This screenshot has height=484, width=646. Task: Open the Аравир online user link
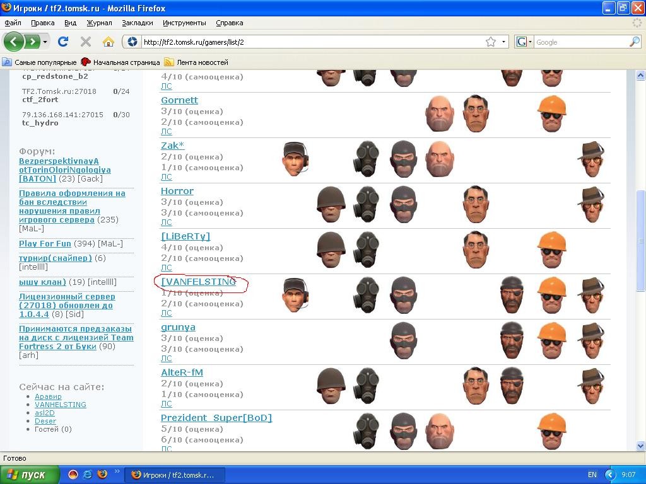coord(48,396)
